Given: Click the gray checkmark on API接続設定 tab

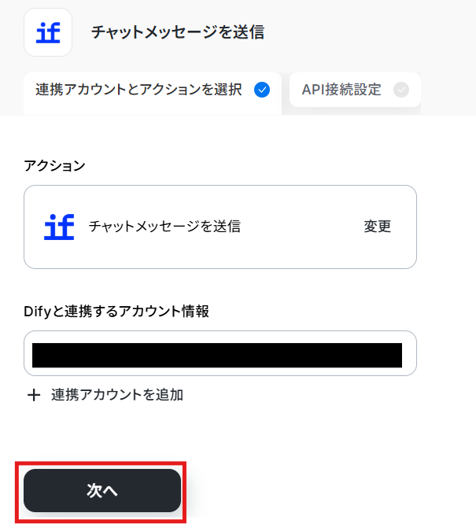Looking at the screenshot, I should tap(401, 90).
